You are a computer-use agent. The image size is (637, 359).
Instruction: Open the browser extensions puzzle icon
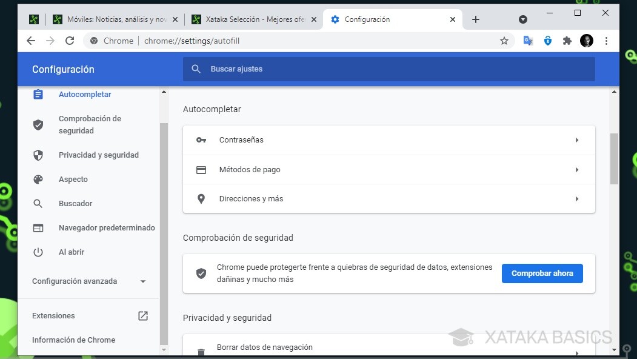point(567,41)
